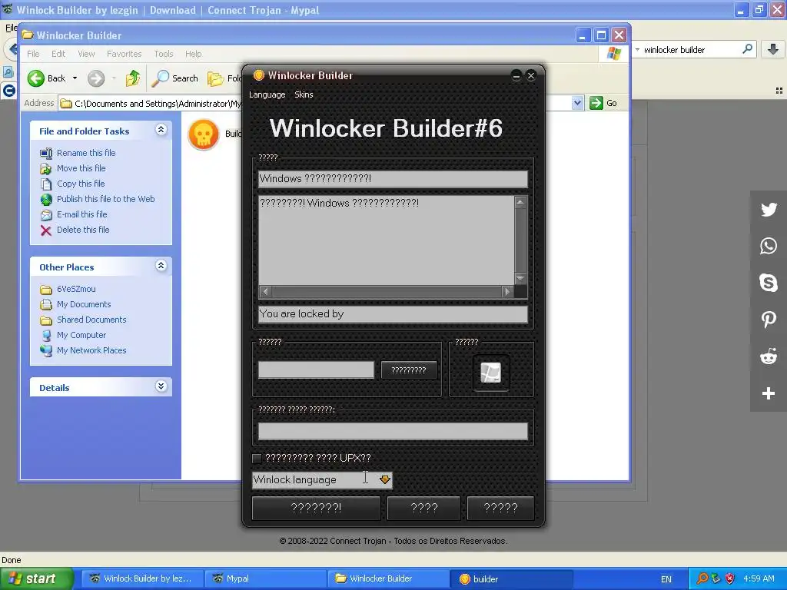Switch to the Mypal taskbar button
The image size is (787, 590).
click(x=266, y=579)
